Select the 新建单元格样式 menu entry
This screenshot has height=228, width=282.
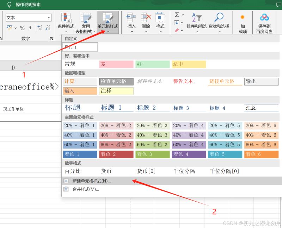point(90,180)
